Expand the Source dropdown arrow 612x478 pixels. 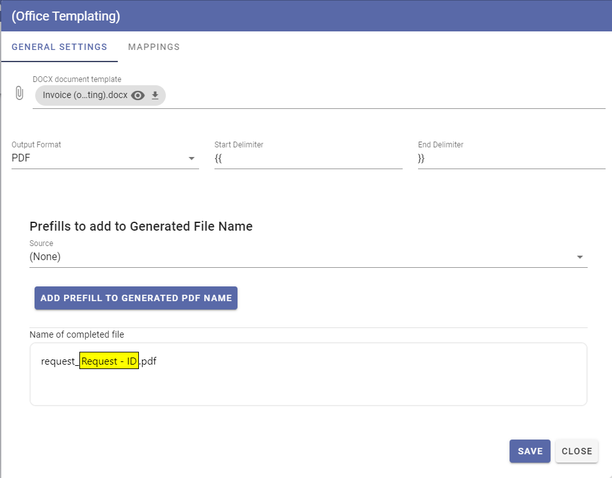[579, 257]
